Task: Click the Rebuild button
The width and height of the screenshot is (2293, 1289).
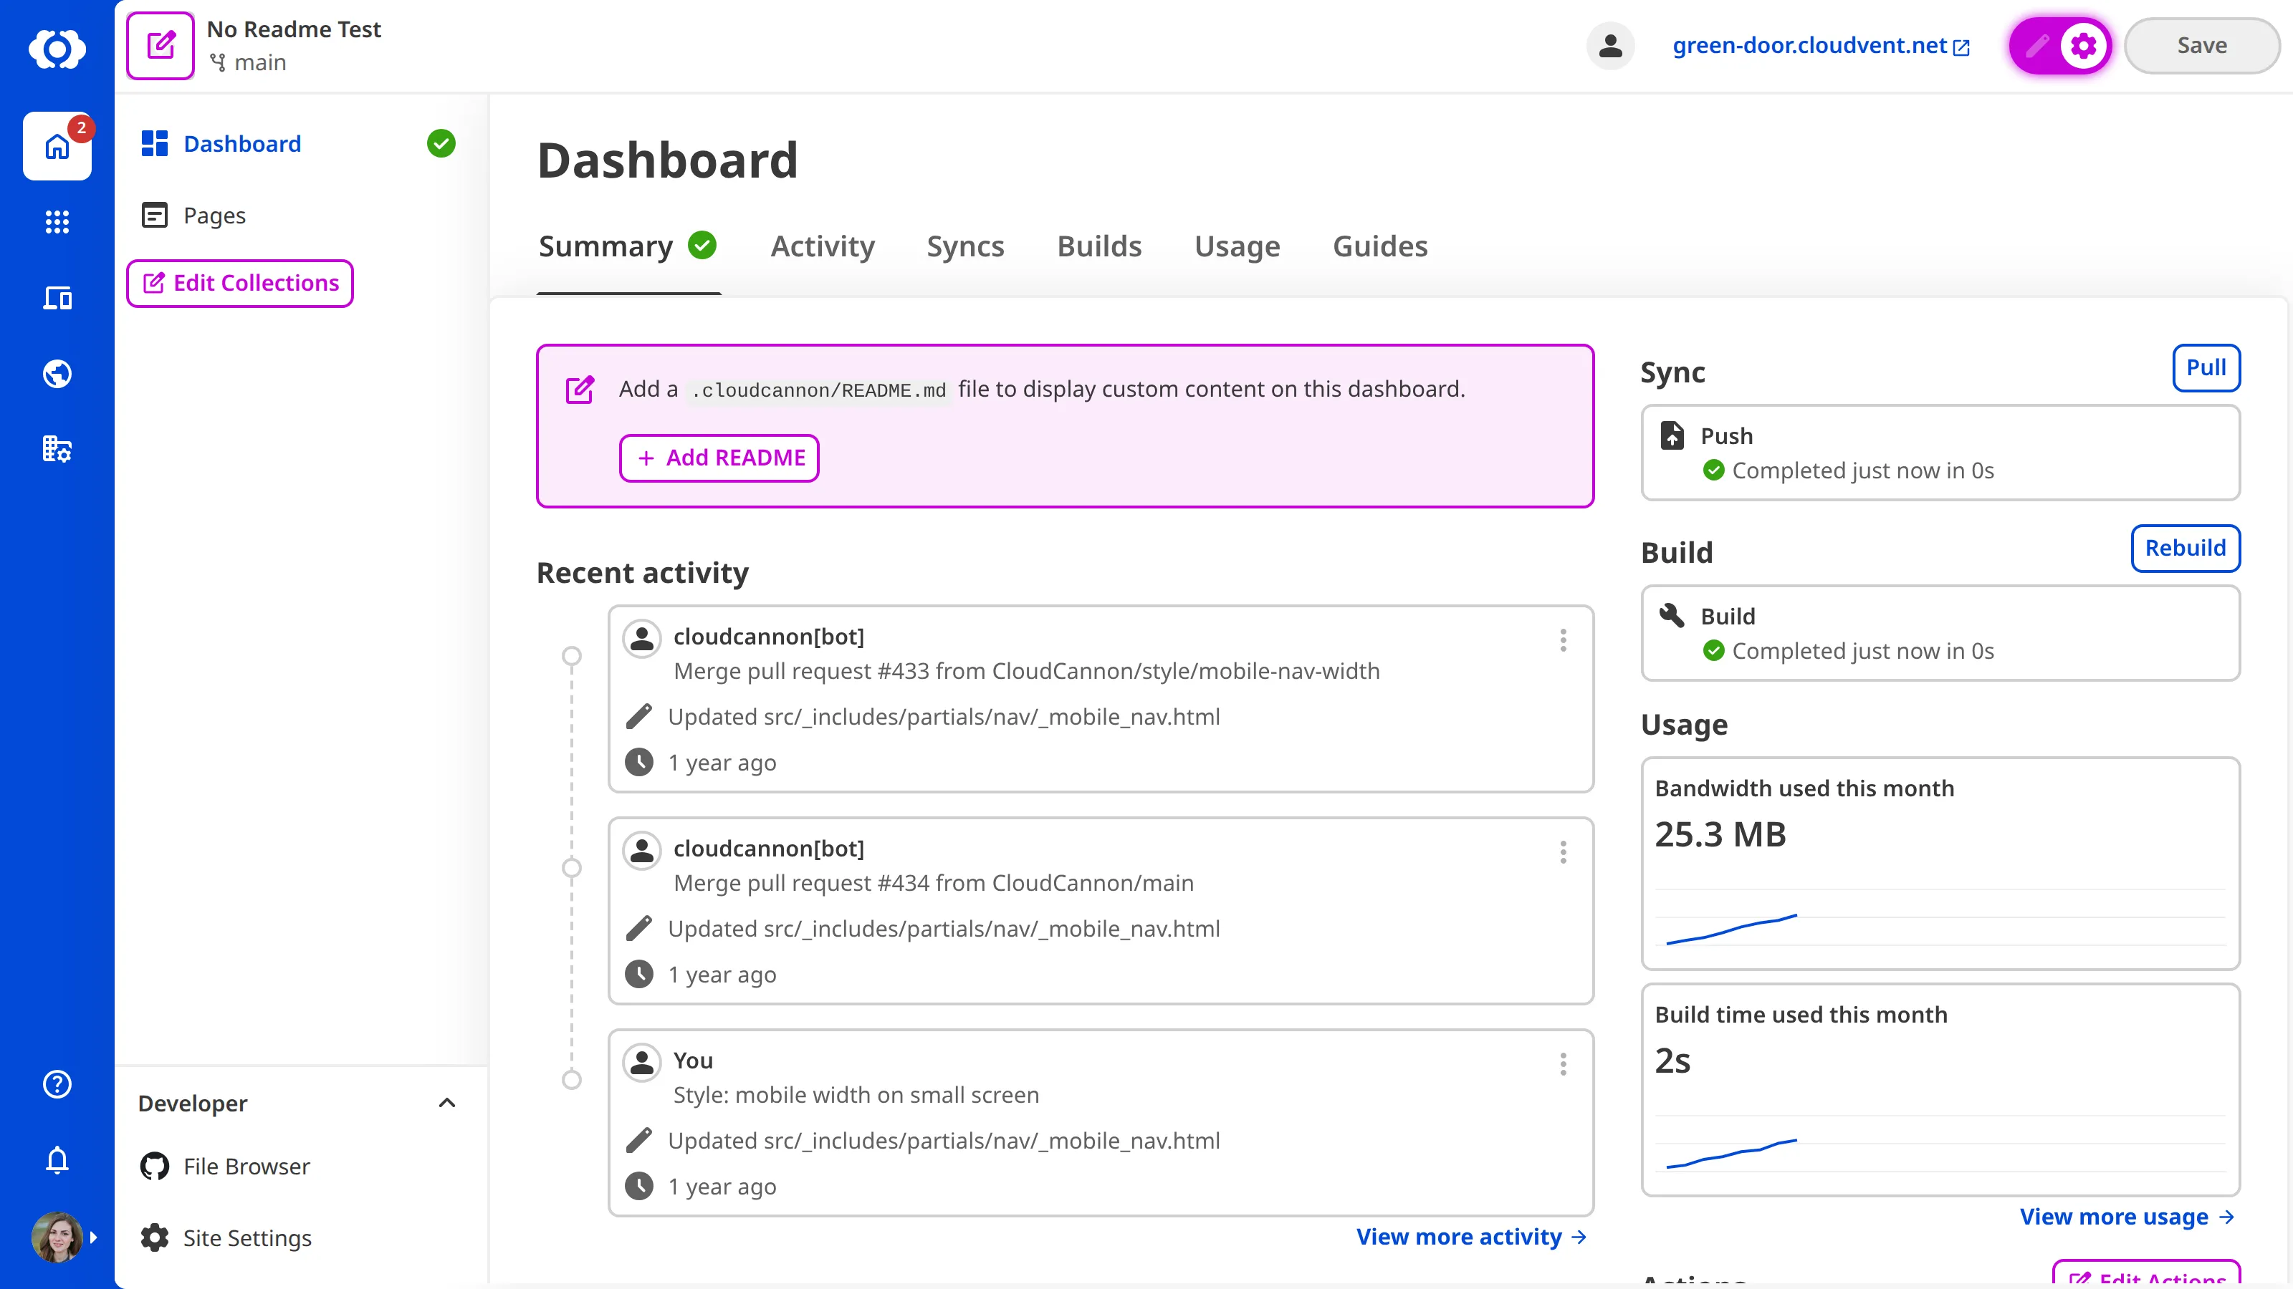Action: (2186, 548)
